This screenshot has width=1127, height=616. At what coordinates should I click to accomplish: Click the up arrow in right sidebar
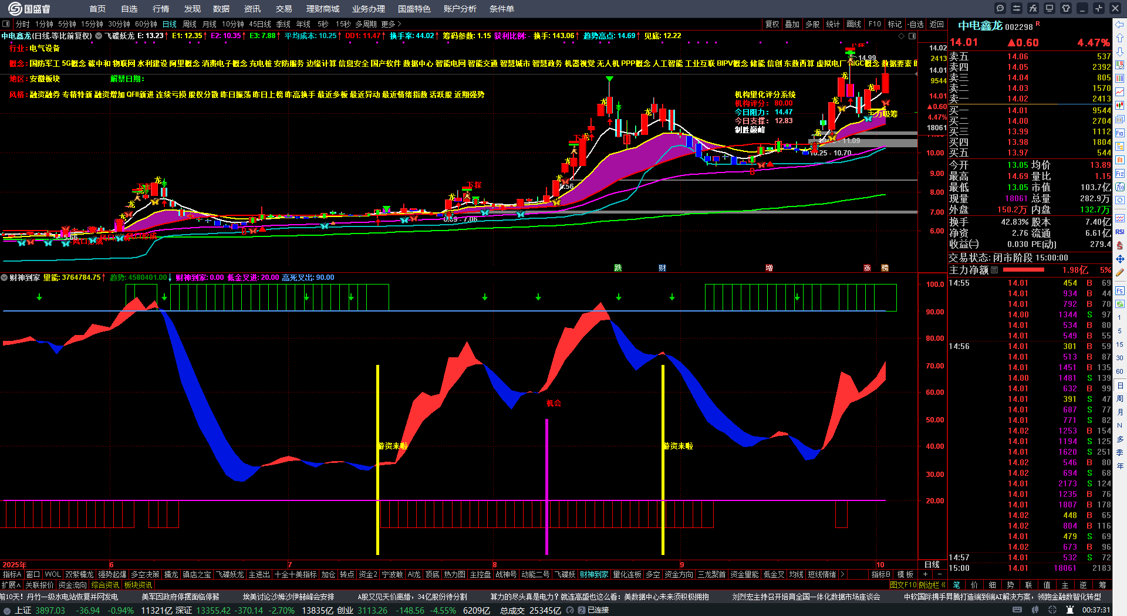click(x=1120, y=38)
